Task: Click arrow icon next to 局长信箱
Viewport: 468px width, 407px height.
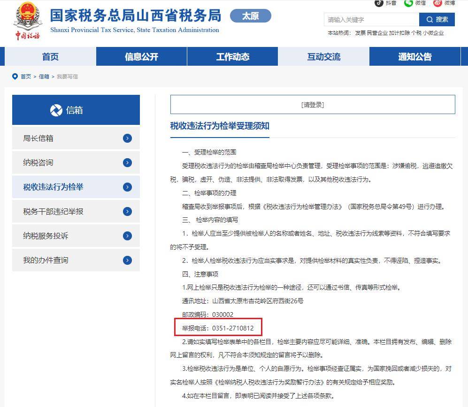Action: click(127, 138)
